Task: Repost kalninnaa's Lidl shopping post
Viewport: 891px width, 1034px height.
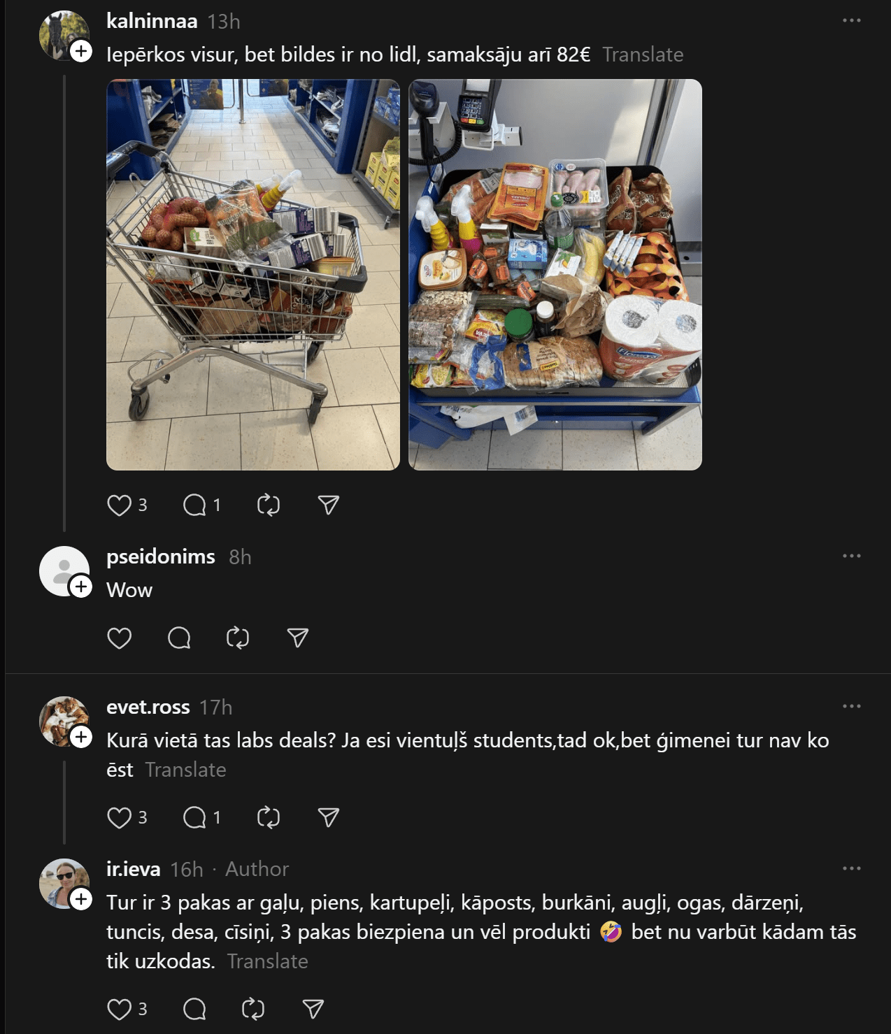Action: point(269,505)
